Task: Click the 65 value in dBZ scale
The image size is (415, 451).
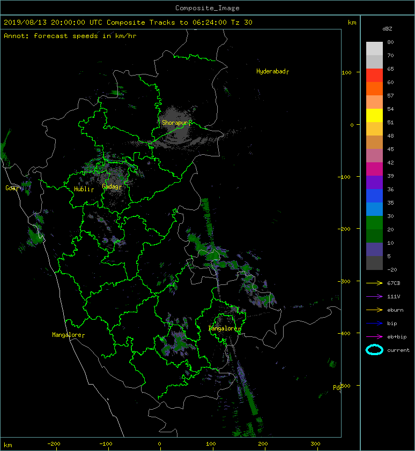Action: pyautogui.click(x=390, y=69)
